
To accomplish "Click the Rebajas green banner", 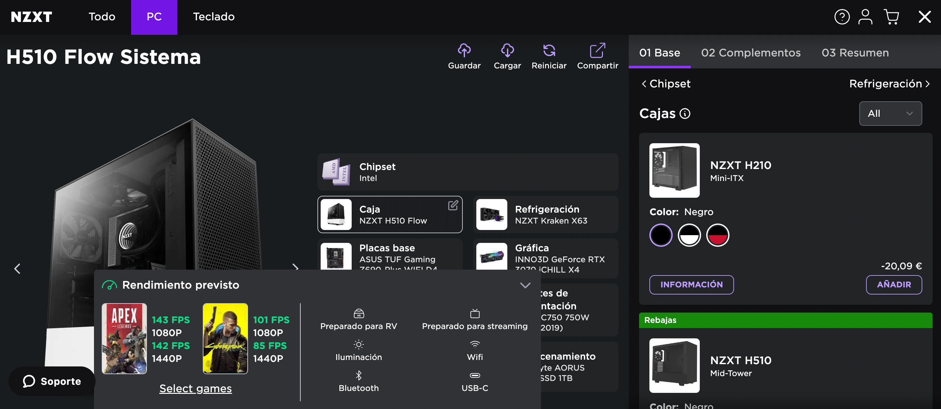I will 785,320.
